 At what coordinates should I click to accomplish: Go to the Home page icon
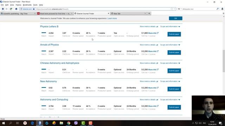(x=16, y=9)
